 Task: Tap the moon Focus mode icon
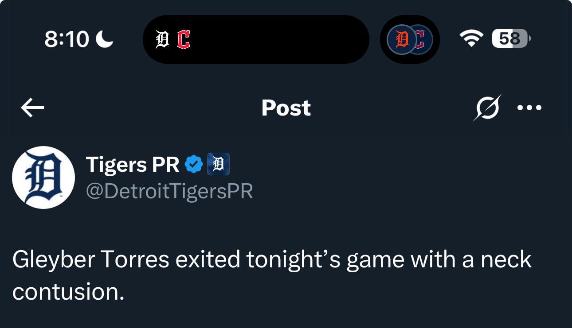(x=105, y=39)
